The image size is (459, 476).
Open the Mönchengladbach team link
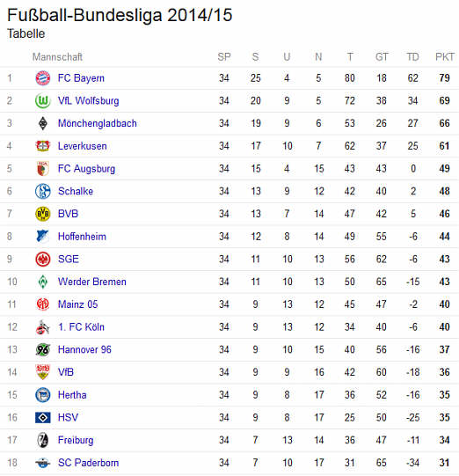(x=98, y=123)
